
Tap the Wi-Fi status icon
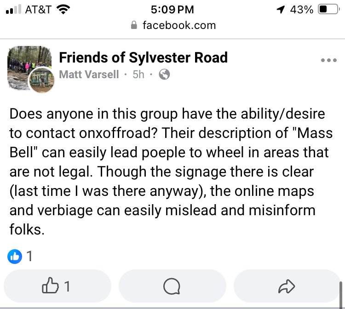click(63, 10)
